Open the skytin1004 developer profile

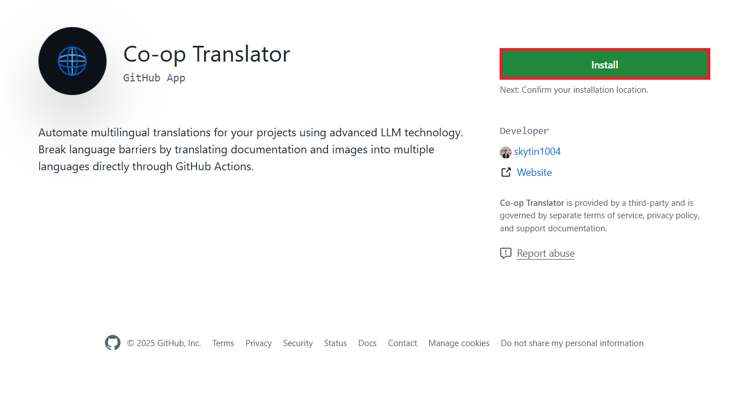click(537, 152)
